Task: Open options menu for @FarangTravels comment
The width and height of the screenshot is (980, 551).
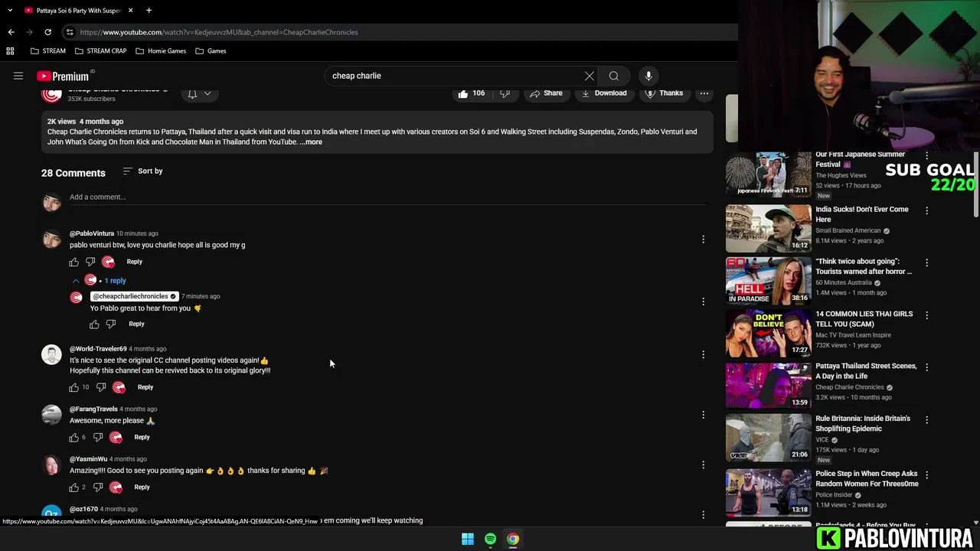Action: click(703, 415)
